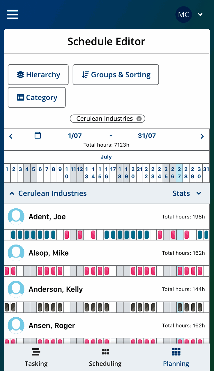Select the Planning tab
214x371 pixels.
176,357
